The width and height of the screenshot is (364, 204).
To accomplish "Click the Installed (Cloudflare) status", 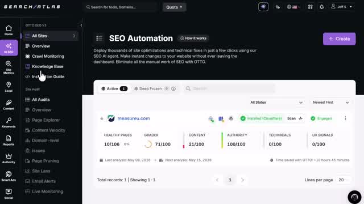I will (x=261, y=118).
